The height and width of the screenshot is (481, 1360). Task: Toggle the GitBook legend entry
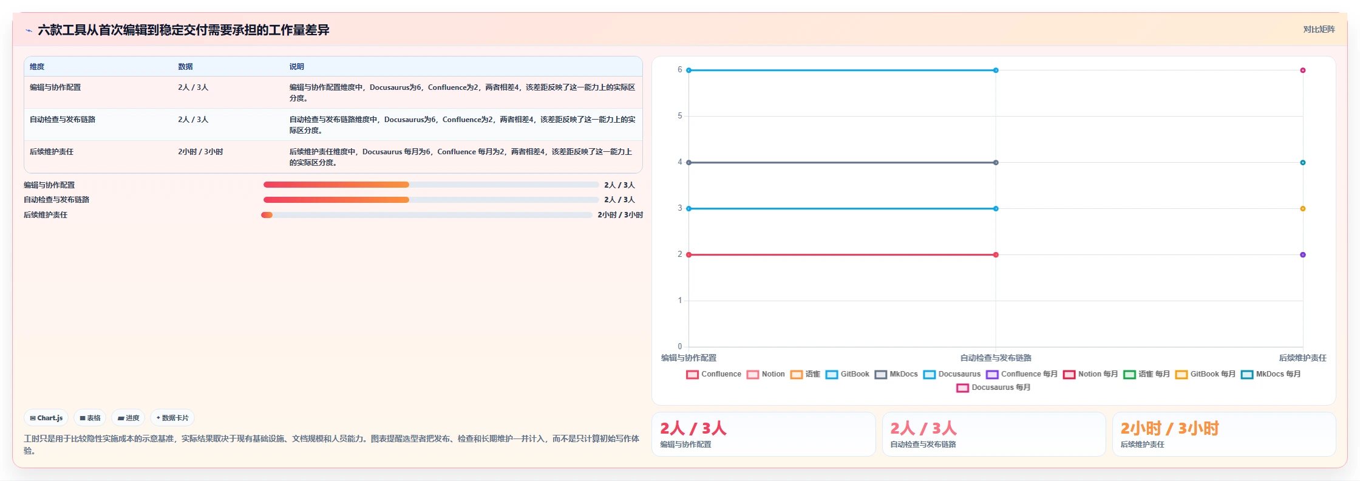pyautogui.click(x=848, y=374)
